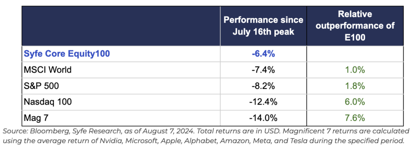Click the -6.4% performance value
The height and width of the screenshot is (148, 415).
pos(263,54)
